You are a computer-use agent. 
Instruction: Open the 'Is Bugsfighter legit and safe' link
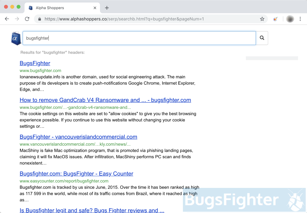point(92,210)
